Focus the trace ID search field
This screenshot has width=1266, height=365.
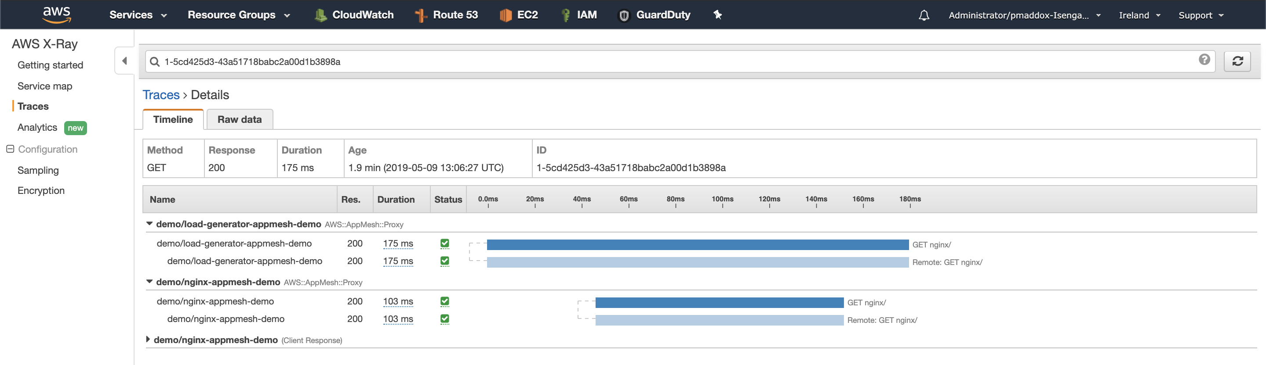pos(680,62)
